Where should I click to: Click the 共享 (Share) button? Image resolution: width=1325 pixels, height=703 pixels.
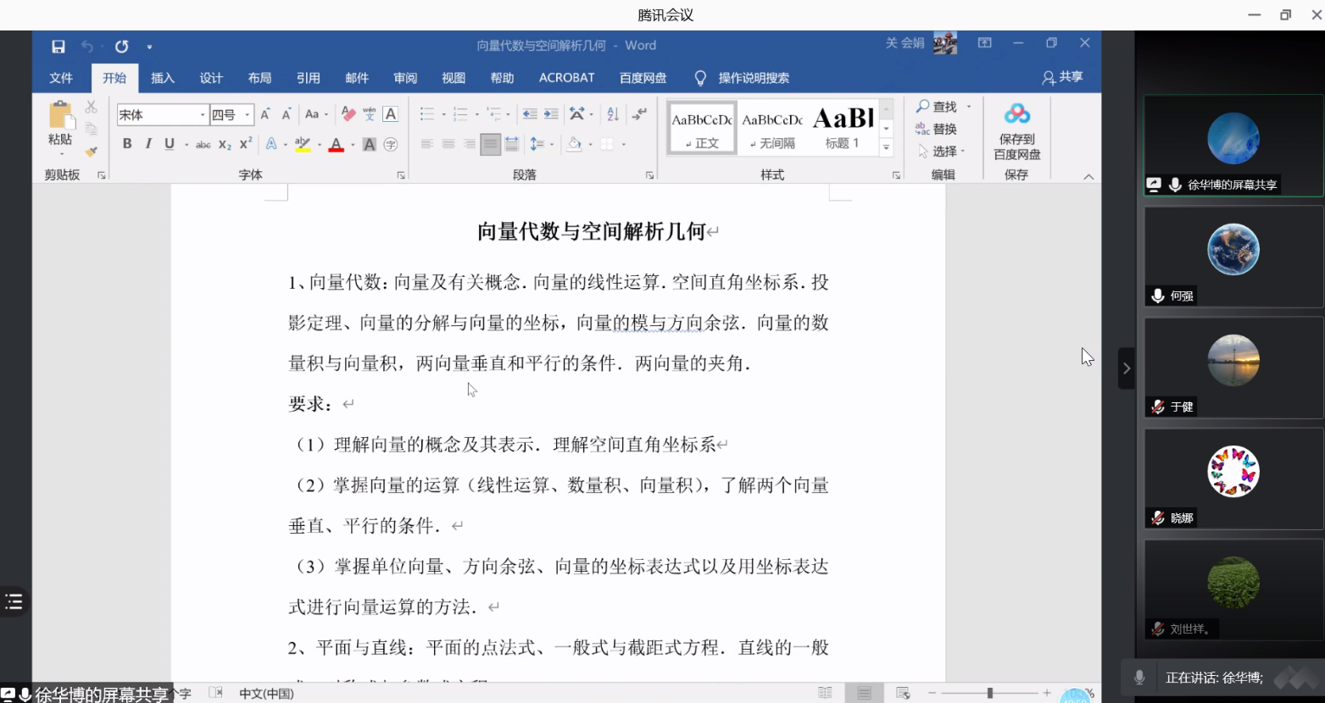pos(1062,77)
